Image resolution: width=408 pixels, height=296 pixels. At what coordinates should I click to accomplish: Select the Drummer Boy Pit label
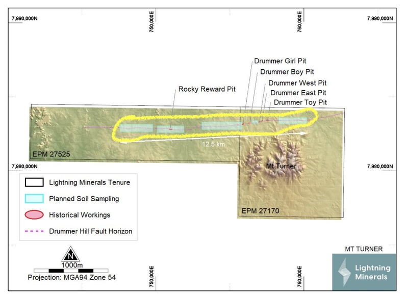point(287,72)
